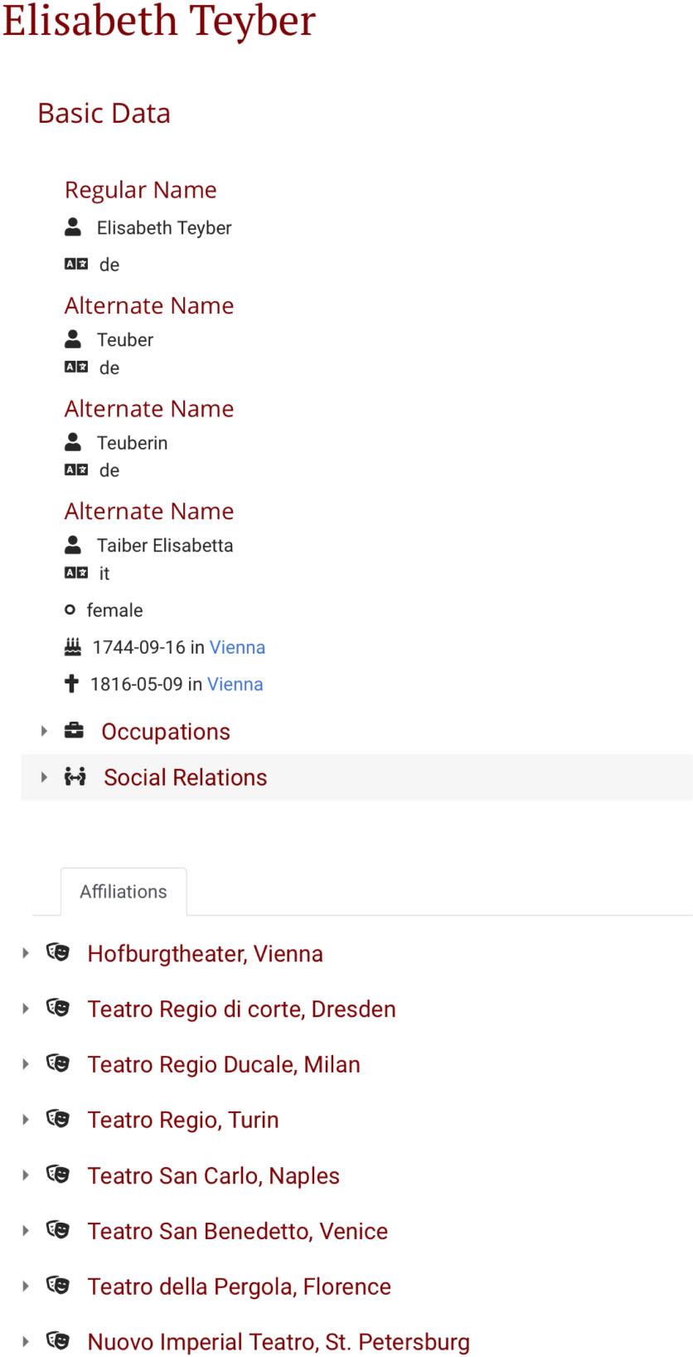Click masks icon beside Teatro Regio, Turin
The height and width of the screenshot is (1357, 693).
pyautogui.click(x=58, y=1120)
